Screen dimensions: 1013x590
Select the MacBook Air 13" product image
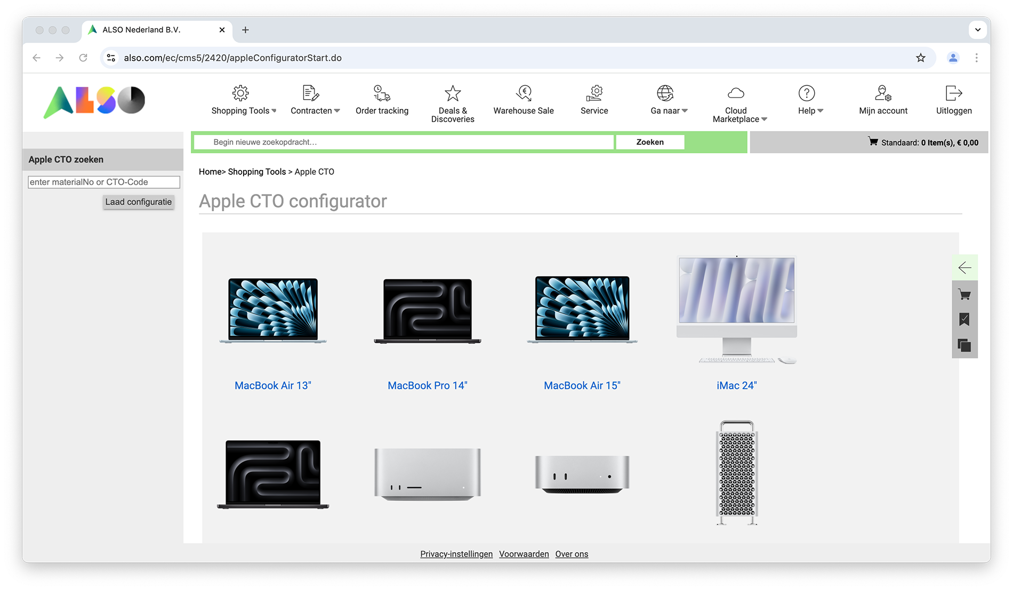coord(273,310)
